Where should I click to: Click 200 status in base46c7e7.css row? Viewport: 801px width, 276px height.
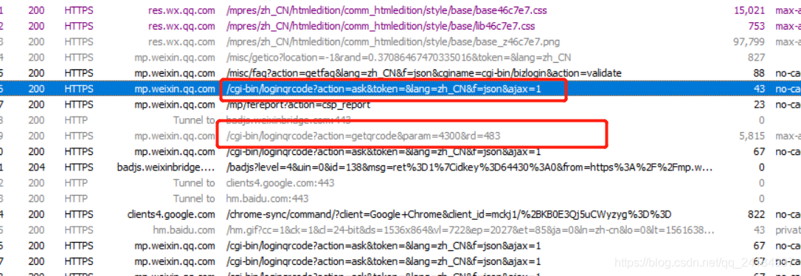[x=36, y=10]
